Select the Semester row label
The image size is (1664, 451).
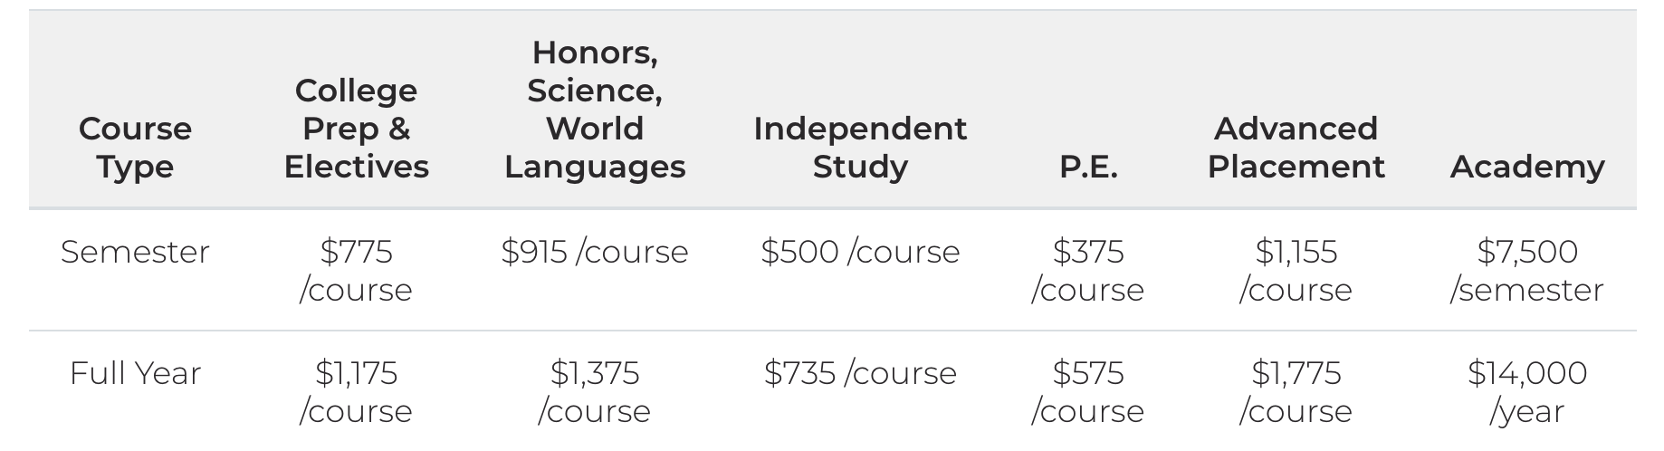point(135,252)
